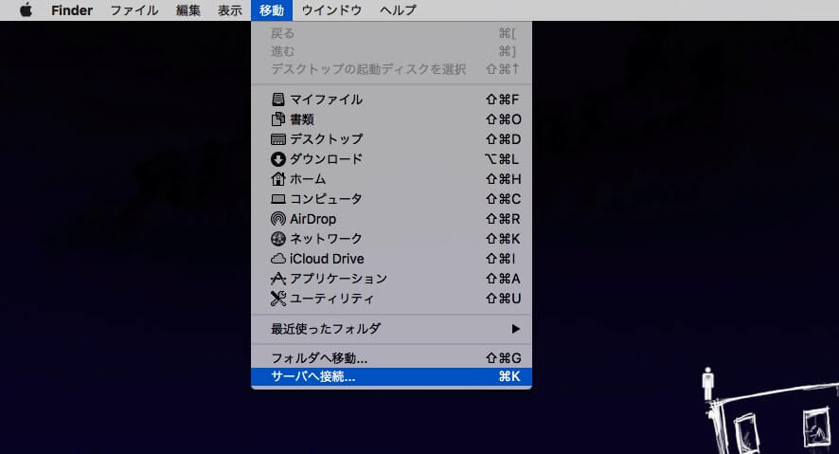This screenshot has width=839, height=454.
Task: Open the 最近使ったフォルダ submenu entry
Action: (391, 329)
